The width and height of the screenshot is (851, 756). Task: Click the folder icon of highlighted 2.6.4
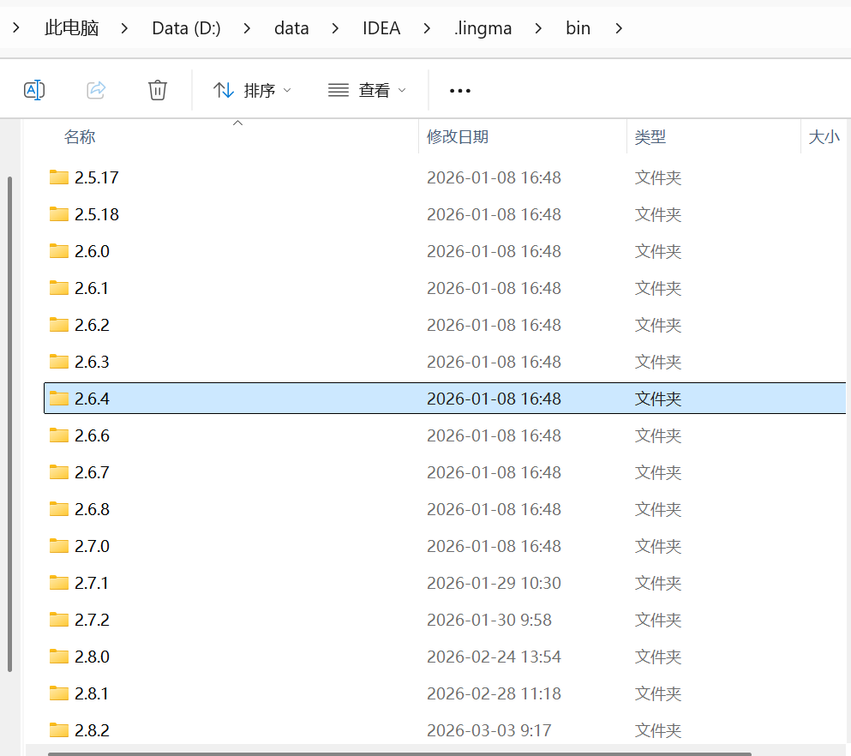tap(58, 399)
